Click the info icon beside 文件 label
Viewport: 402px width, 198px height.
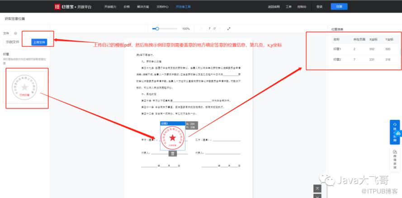(15, 33)
